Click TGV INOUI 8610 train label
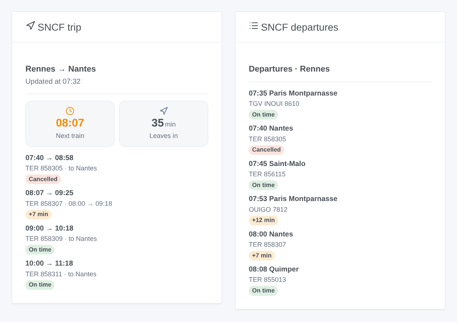The height and width of the screenshot is (322, 457). point(274,104)
